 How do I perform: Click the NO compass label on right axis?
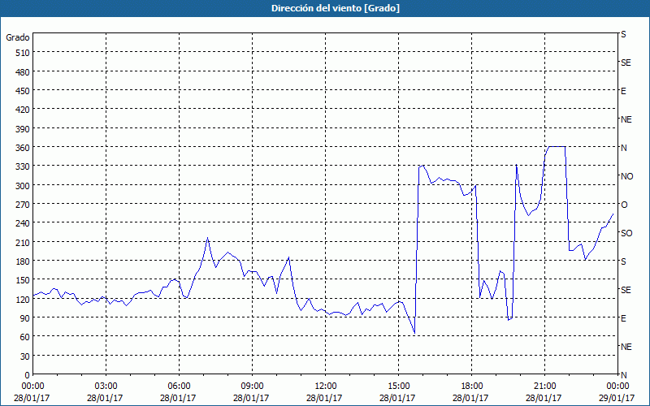pos(627,176)
